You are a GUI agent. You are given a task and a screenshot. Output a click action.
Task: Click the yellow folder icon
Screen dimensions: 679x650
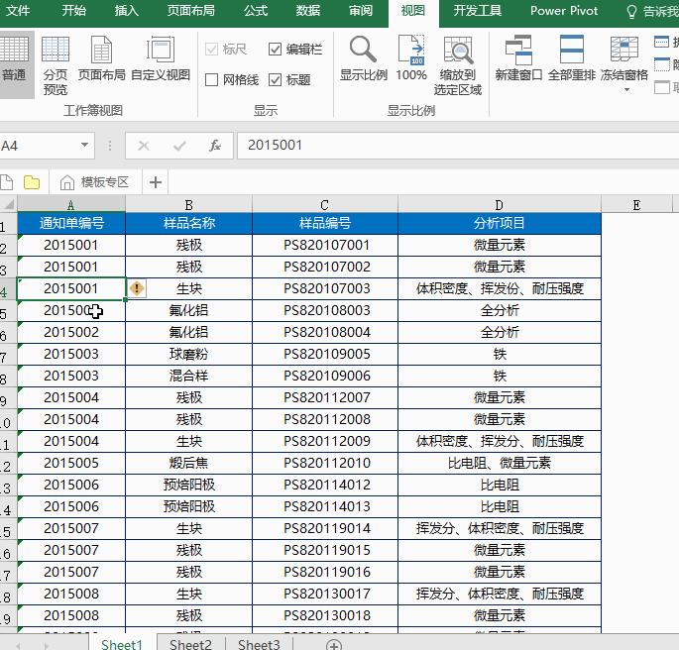pos(32,182)
